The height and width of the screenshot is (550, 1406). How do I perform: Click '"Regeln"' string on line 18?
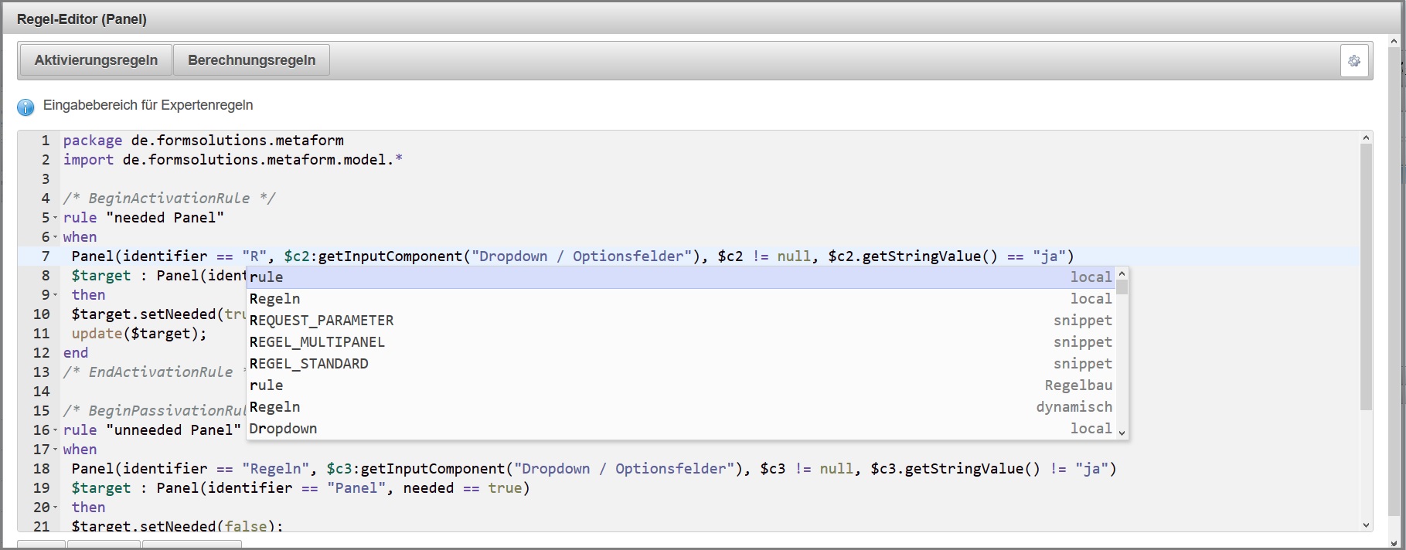(275, 469)
